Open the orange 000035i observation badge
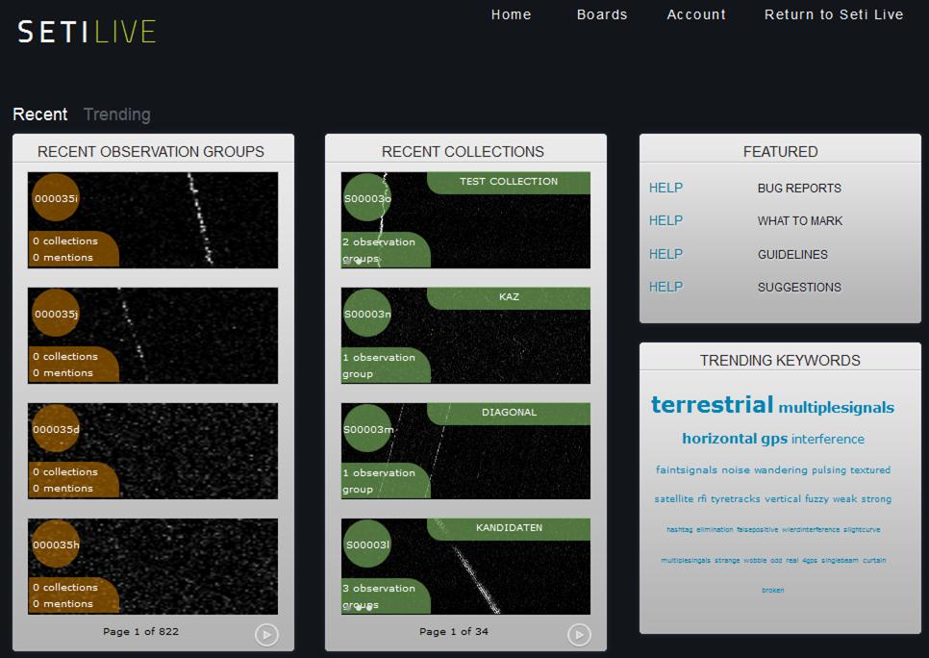Screen dimensions: 929x658 click(56, 198)
